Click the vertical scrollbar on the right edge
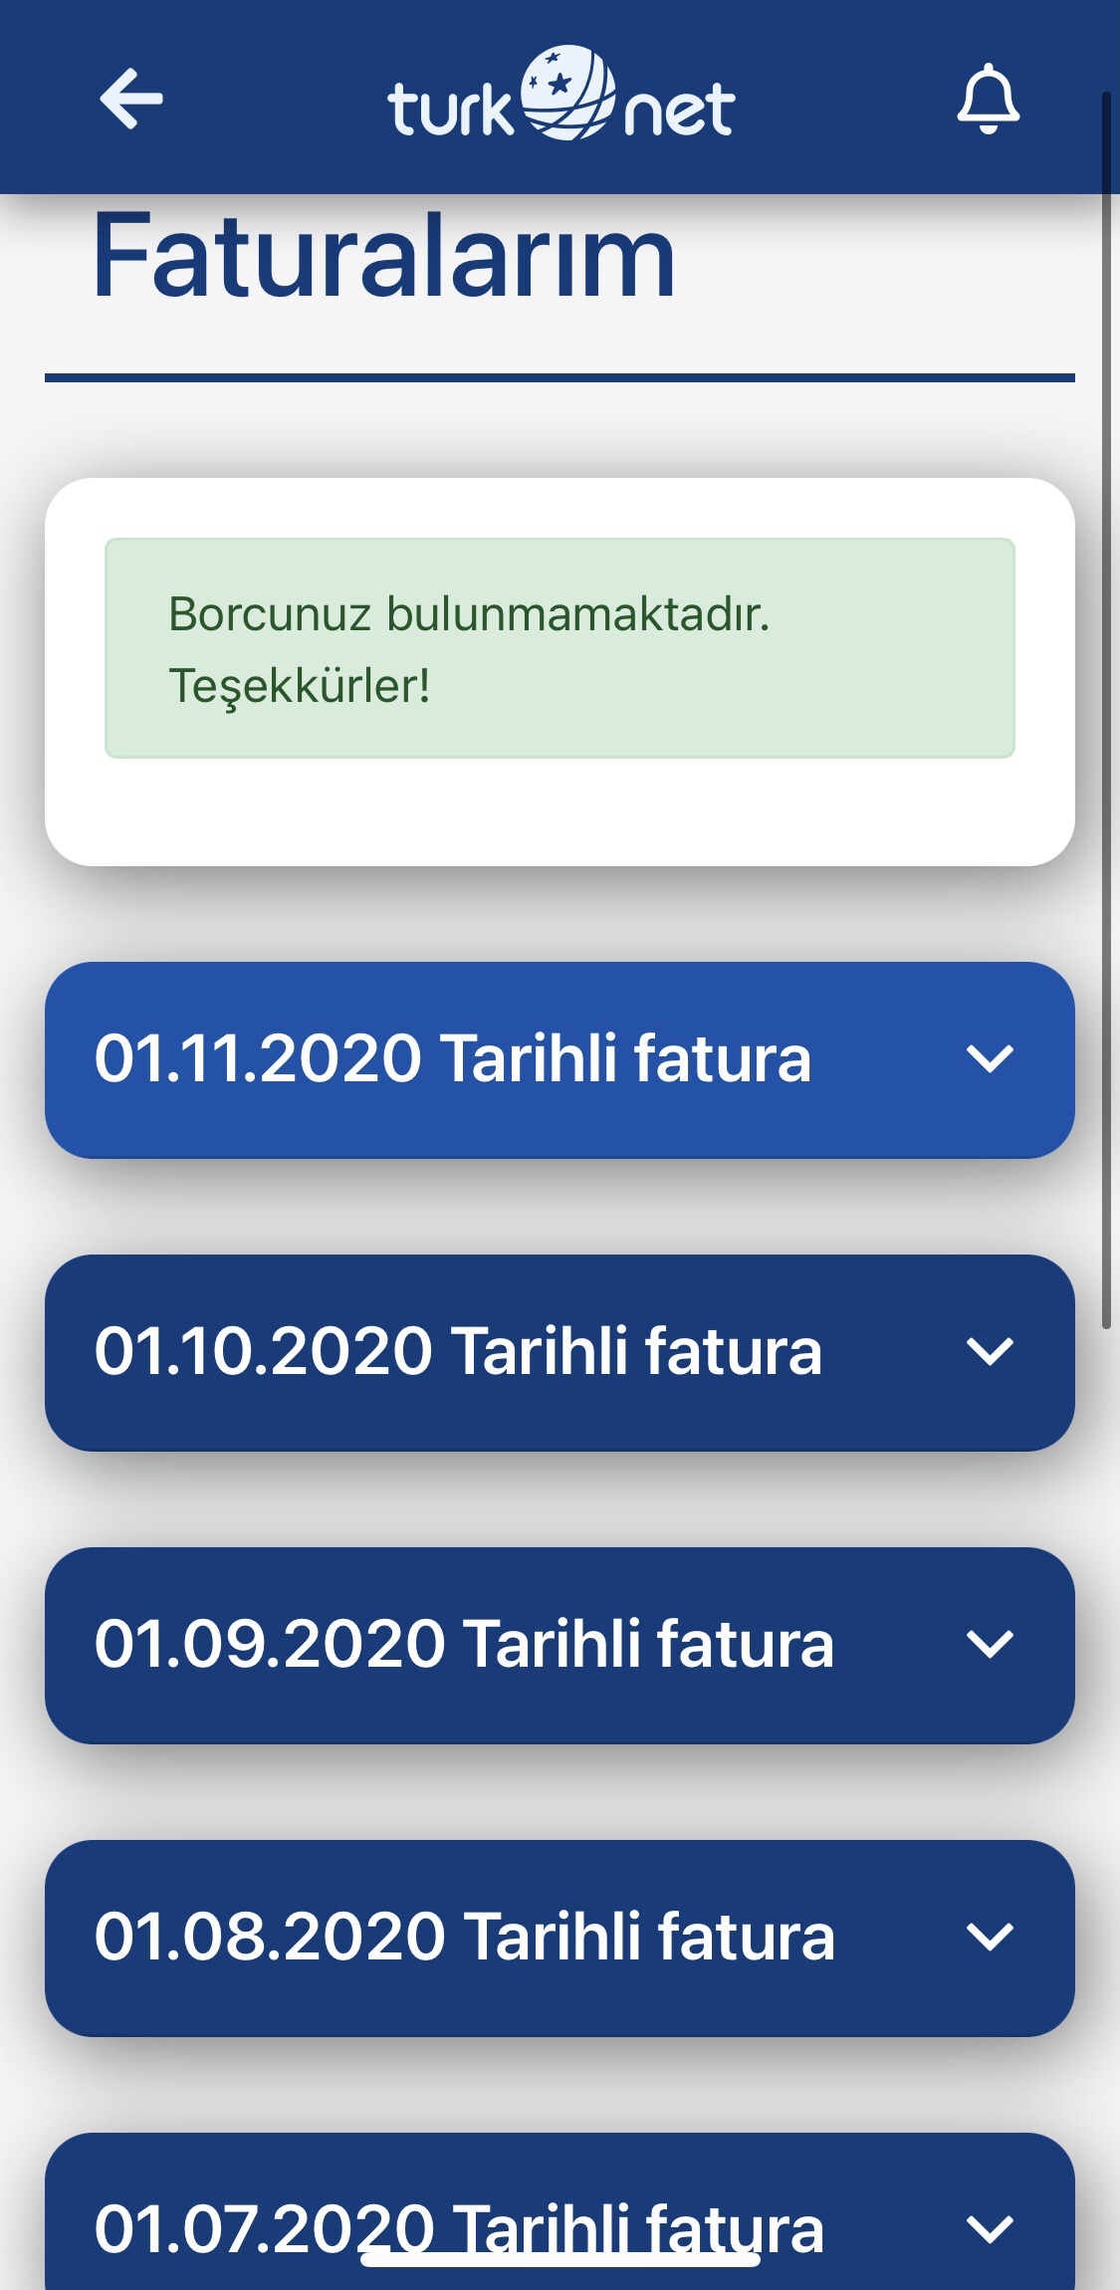 (x=1106, y=710)
